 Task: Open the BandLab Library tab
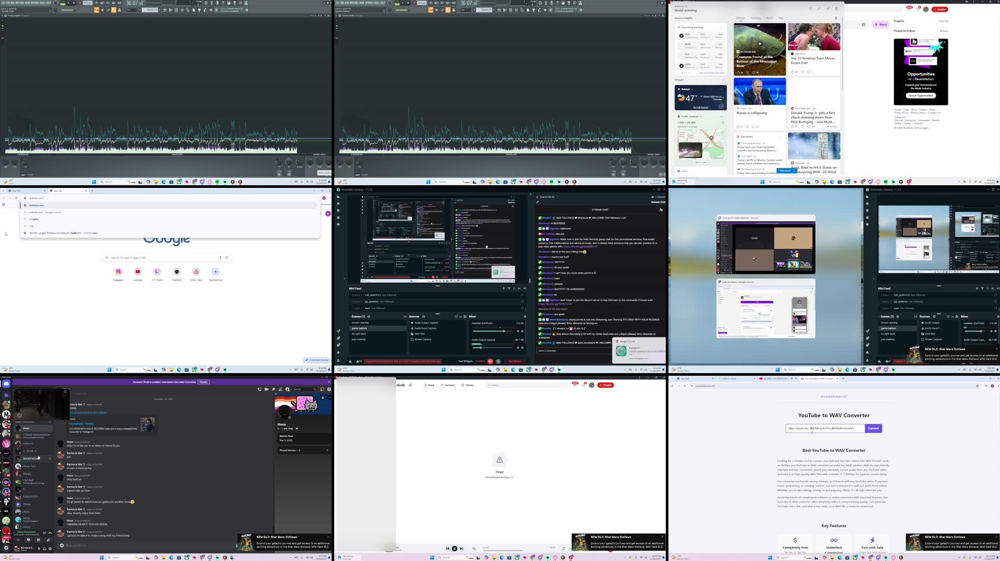(x=468, y=385)
